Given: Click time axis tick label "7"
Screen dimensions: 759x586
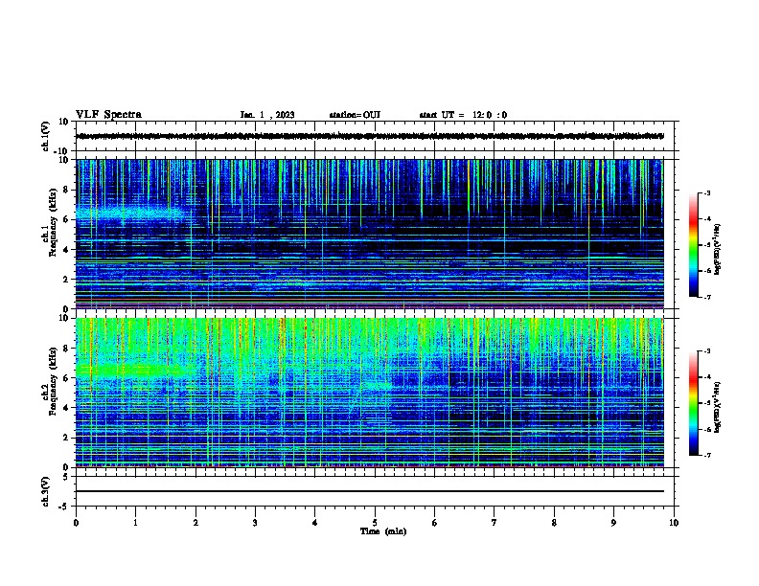Looking at the screenshot, I should point(494,523).
